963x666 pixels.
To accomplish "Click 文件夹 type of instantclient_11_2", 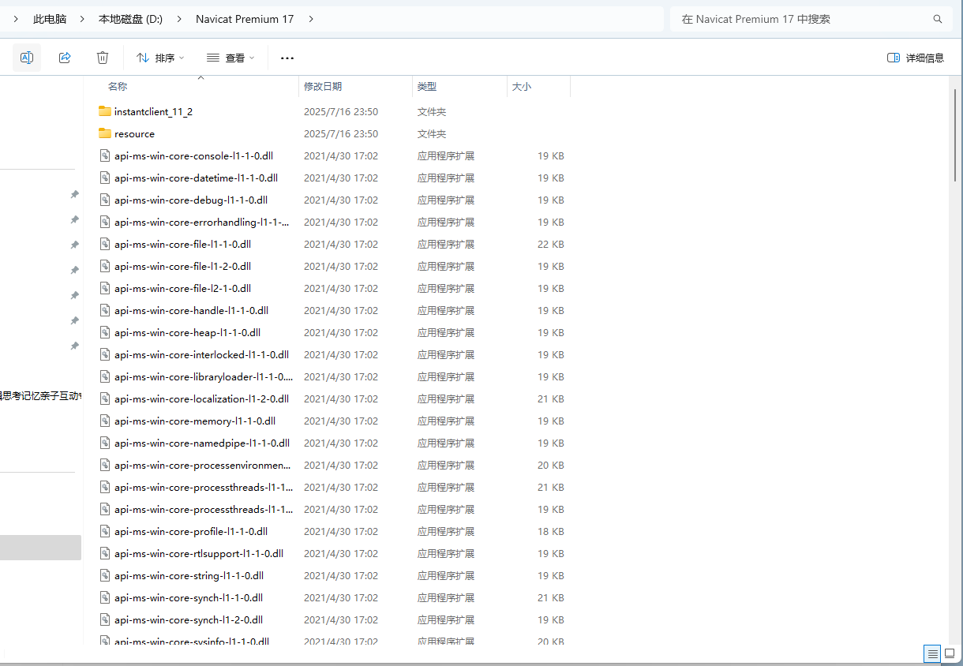I will tap(432, 111).
